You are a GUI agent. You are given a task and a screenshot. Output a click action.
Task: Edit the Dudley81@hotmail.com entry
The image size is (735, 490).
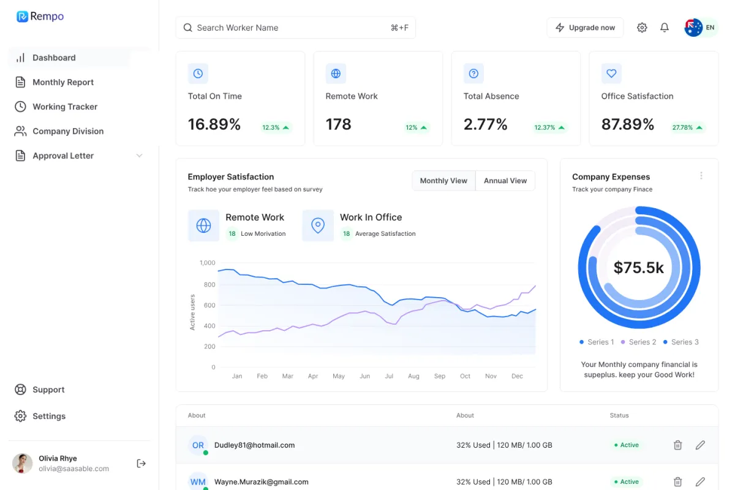pos(700,445)
